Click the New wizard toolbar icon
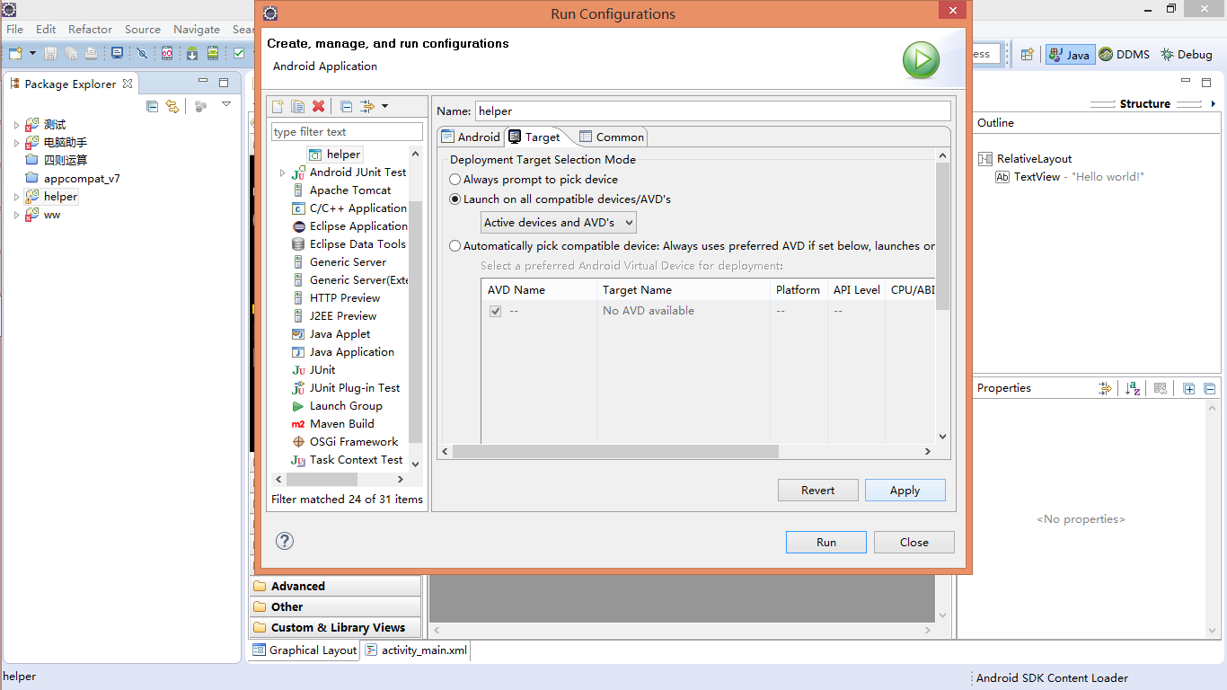This screenshot has height=690, width=1227. 15,54
